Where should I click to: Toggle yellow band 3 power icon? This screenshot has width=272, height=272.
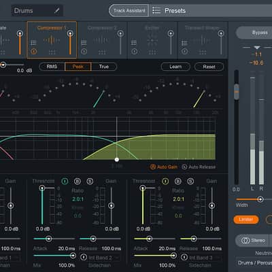coord(165,181)
